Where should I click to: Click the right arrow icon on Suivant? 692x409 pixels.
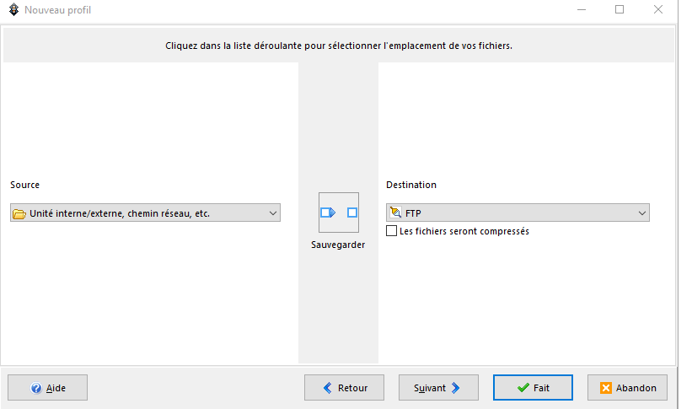(456, 388)
